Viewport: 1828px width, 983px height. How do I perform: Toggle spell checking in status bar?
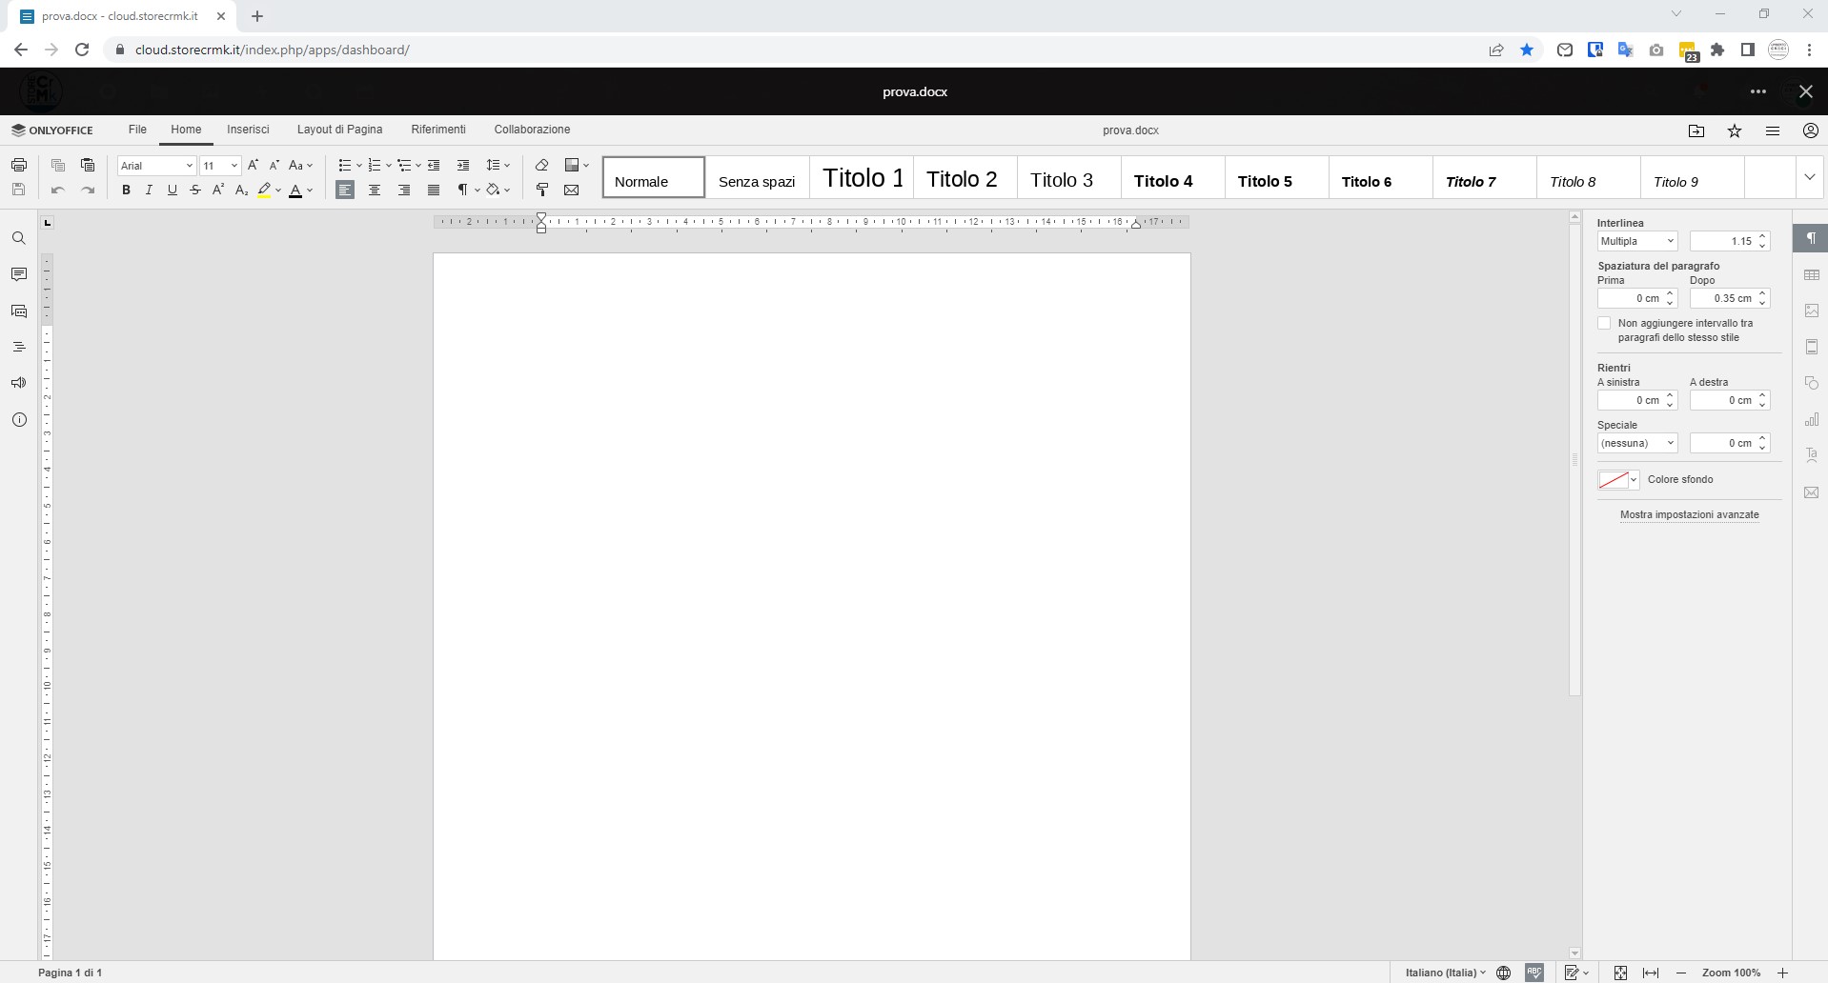(1533, 973)
